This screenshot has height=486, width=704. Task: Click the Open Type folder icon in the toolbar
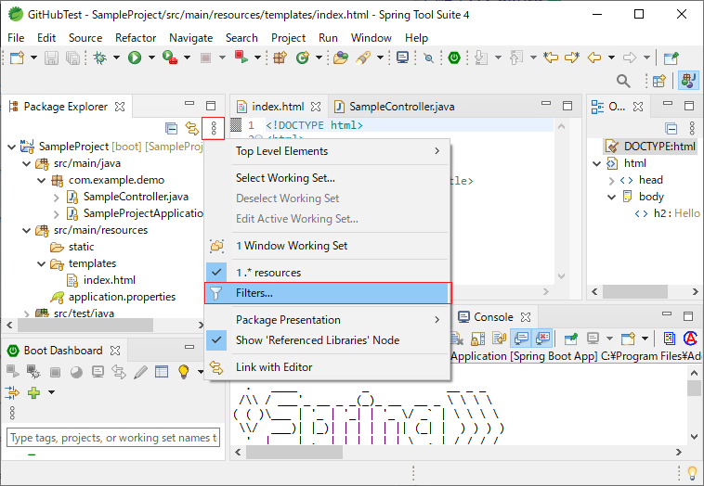click(341, 58)
